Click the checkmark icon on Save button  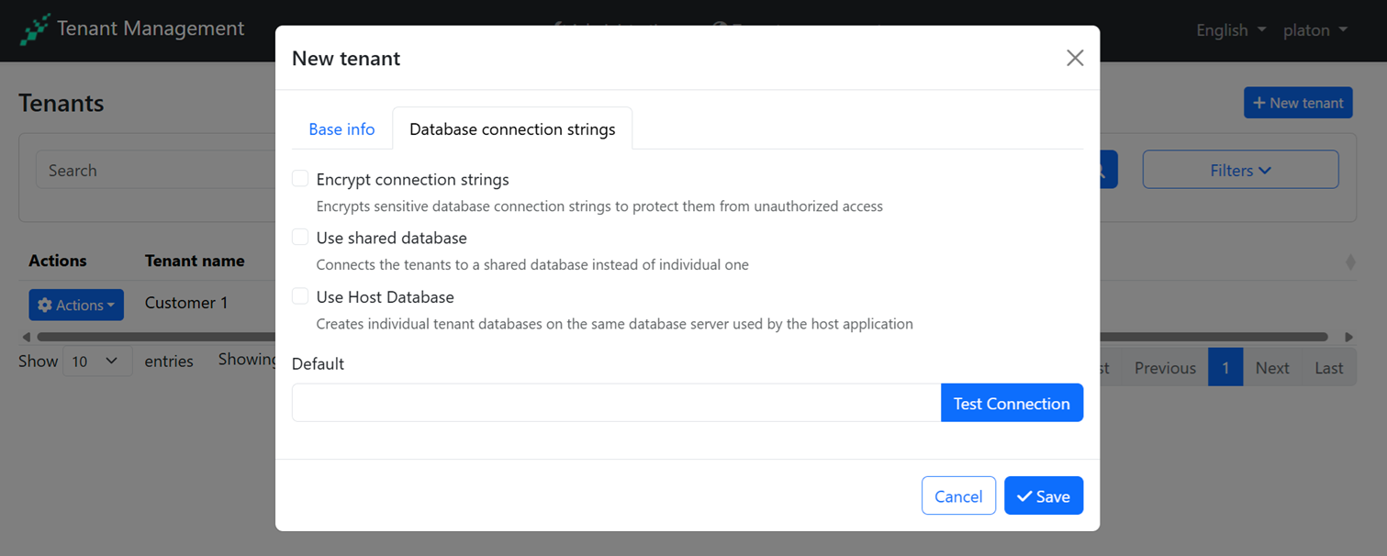point(1024,496)
